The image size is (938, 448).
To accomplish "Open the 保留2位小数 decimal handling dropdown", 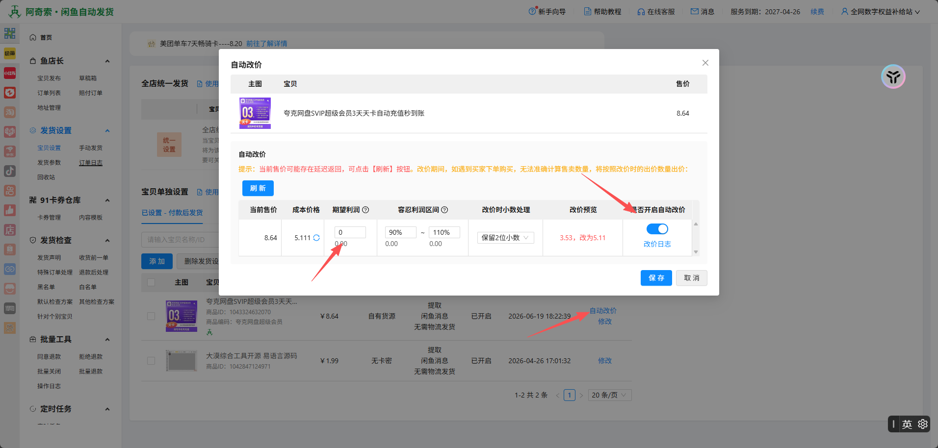I will [506, 238].
